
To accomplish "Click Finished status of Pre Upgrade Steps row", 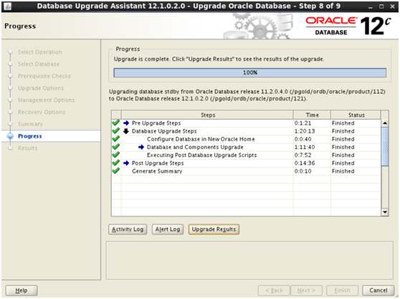I will click(343, 123).
